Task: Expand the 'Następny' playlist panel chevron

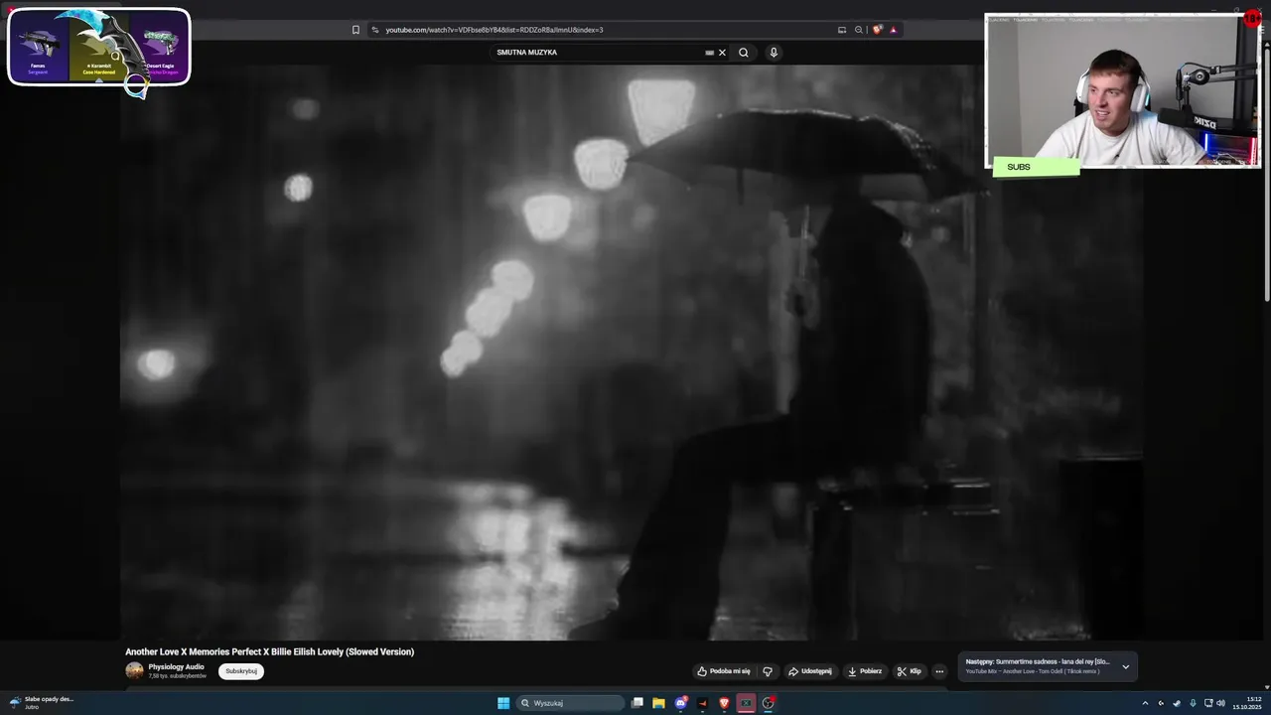Action: [x=1125, y=666]
